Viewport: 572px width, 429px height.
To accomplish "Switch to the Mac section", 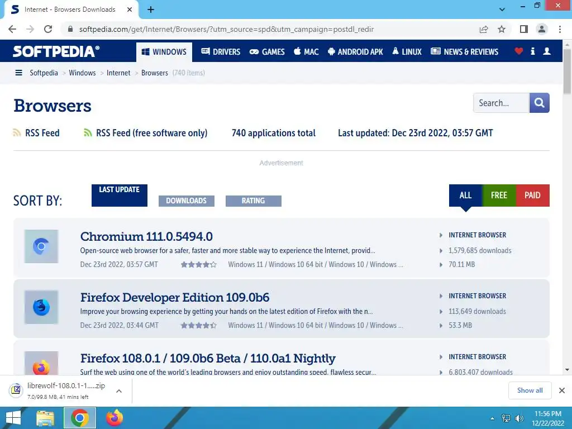I will (x=306, y=52).
